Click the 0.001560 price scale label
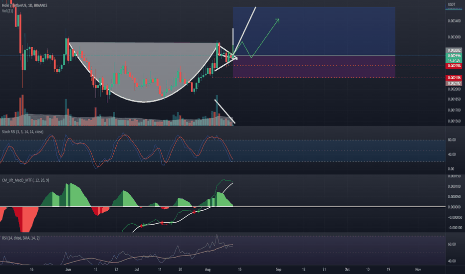The height and width of the screenshot is (274, 465). click(454, 121)
